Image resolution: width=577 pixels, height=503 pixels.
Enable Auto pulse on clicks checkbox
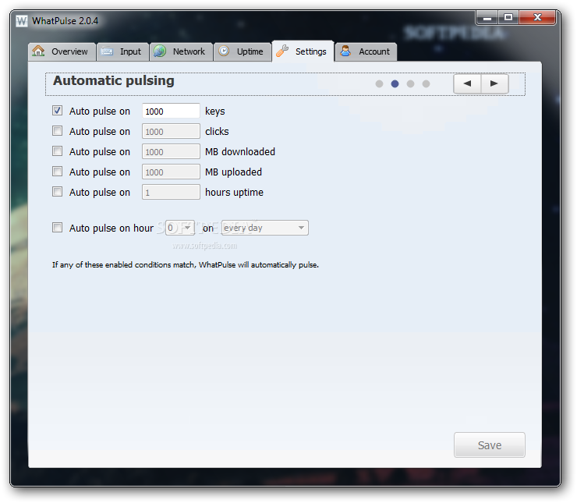point(57,131)
